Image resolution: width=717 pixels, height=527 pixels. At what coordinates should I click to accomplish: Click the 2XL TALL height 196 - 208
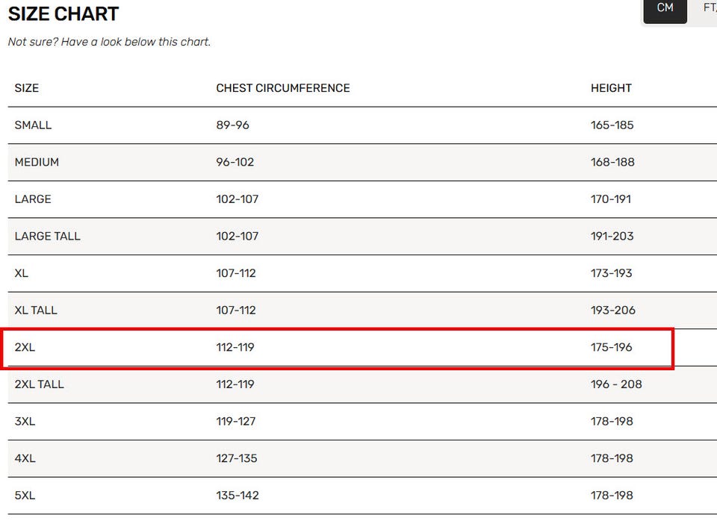click(x=616, y=384)
